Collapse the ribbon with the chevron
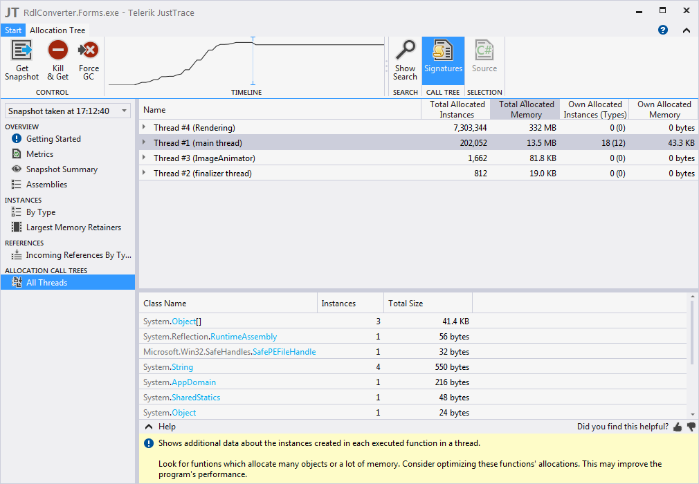 coord(687,30)
